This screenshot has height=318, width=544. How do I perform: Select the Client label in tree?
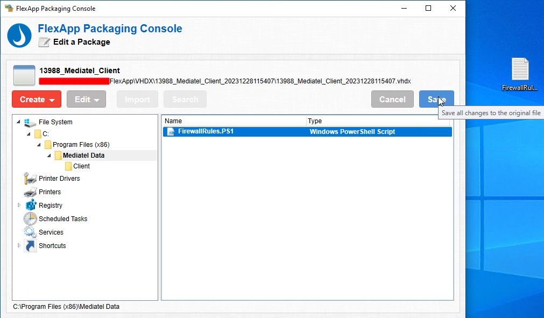82,166
